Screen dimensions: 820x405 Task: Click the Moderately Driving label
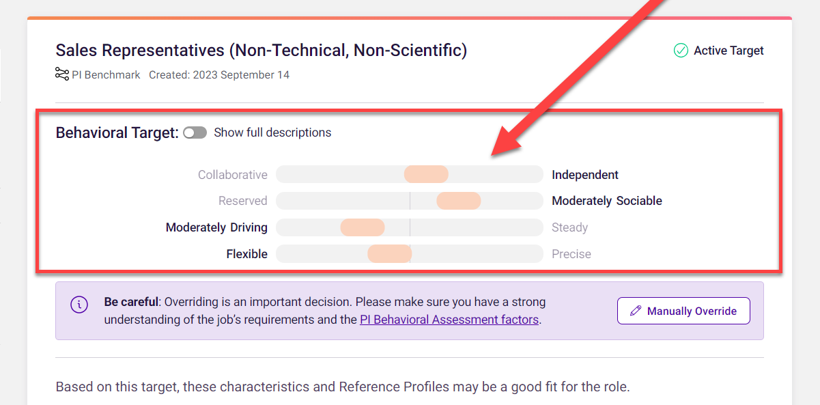[216, 227]
